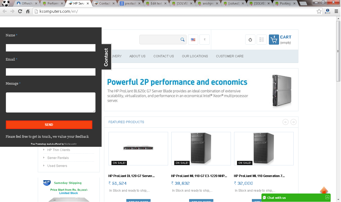
Task: Expand the HP Thin Clients arrow
Action: [x=44, y=150]
